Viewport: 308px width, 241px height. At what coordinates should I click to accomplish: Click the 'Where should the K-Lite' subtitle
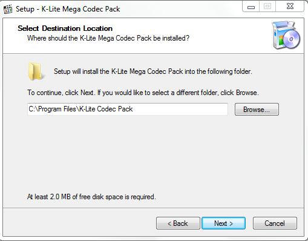108,38
